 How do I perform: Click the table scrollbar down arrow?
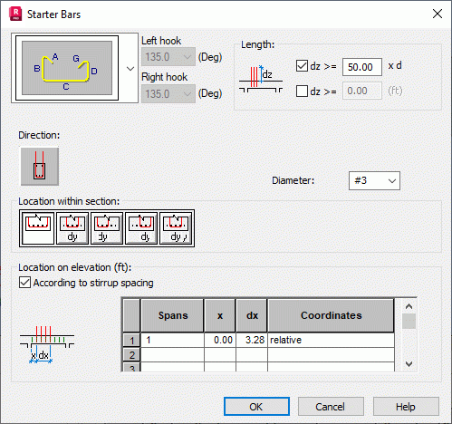[x=409, y=364]
